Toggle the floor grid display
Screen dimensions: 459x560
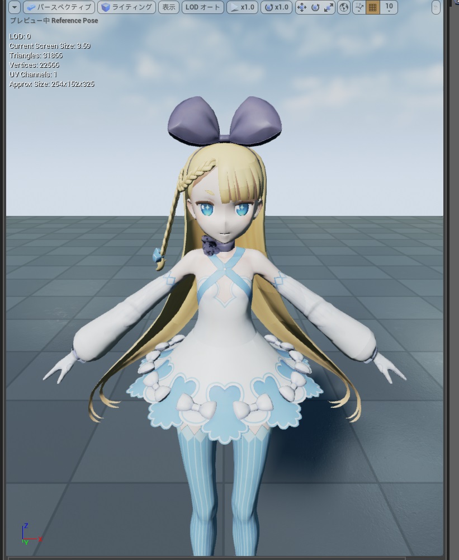pos(372,8)
